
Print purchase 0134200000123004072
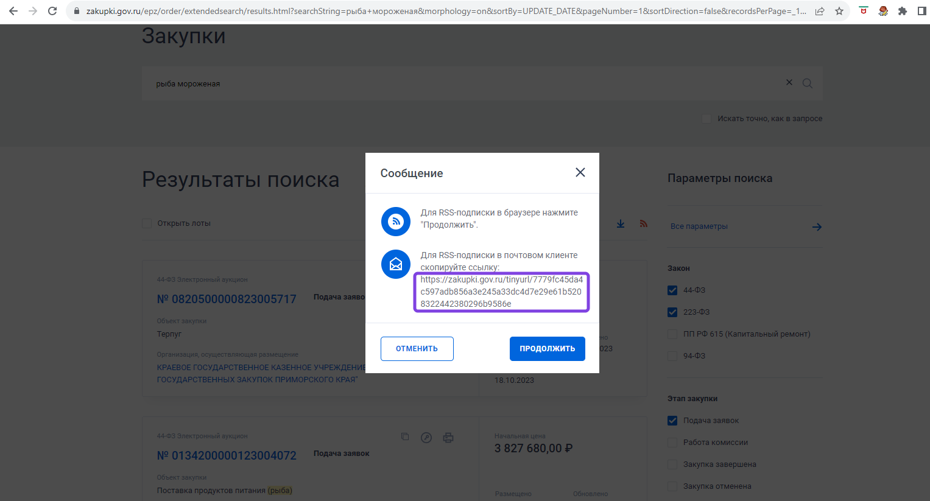(x=448, y=437)
